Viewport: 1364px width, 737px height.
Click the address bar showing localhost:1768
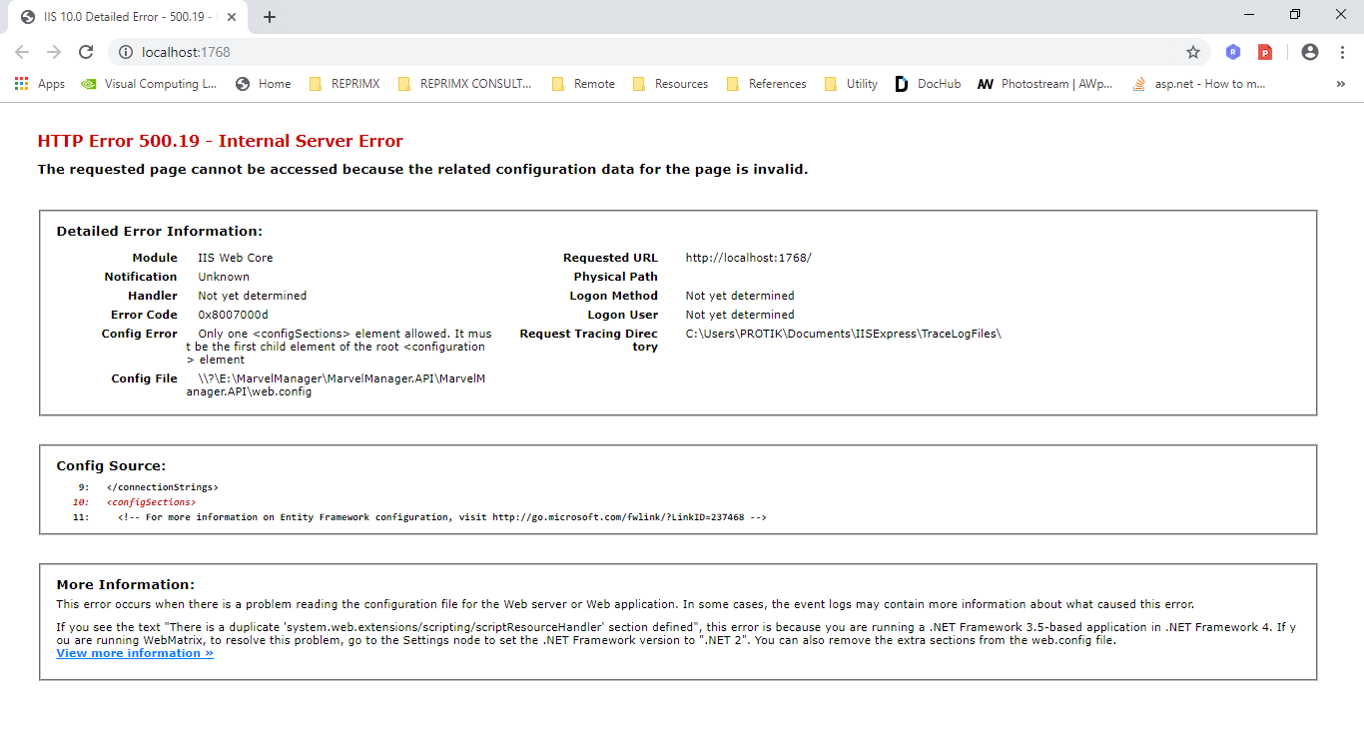657,52
